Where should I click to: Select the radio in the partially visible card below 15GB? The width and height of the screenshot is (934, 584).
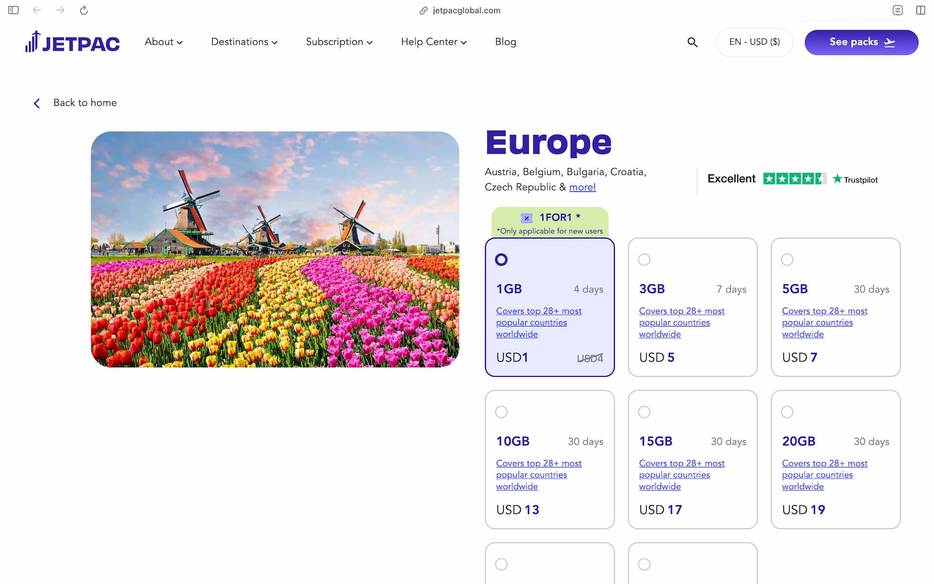[x=644, y=564]
